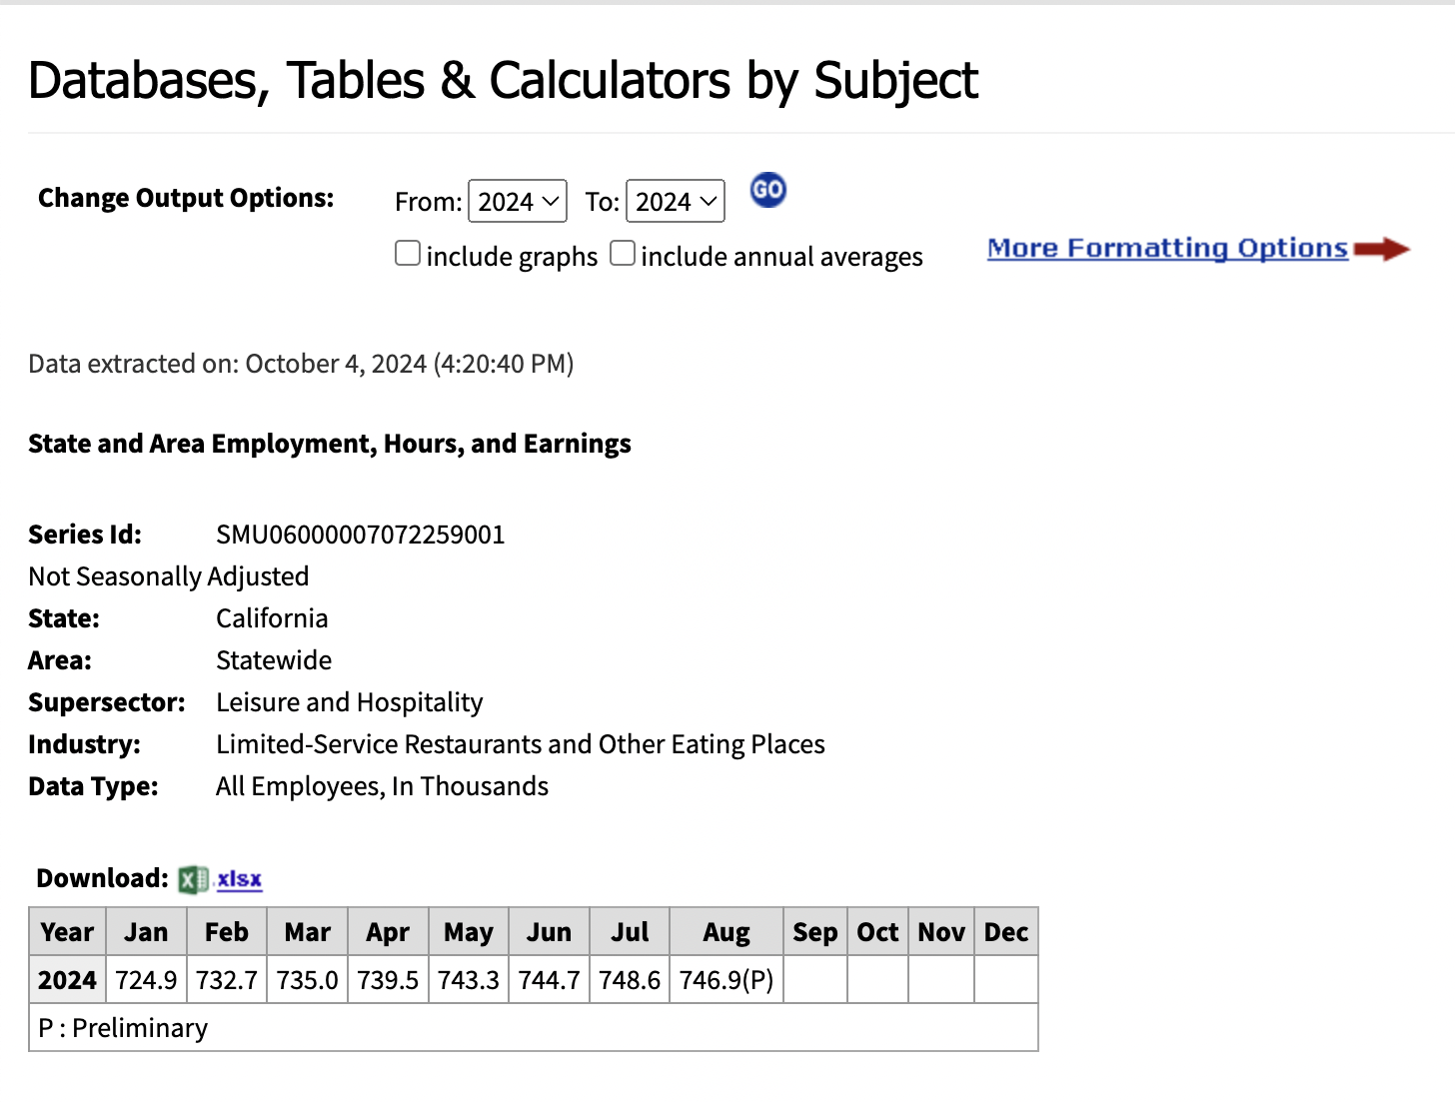Enable the include graphs checkbox
The width and height of the screenshot is (1455, 1102).
pyautogui.click(x=408, y=254)
